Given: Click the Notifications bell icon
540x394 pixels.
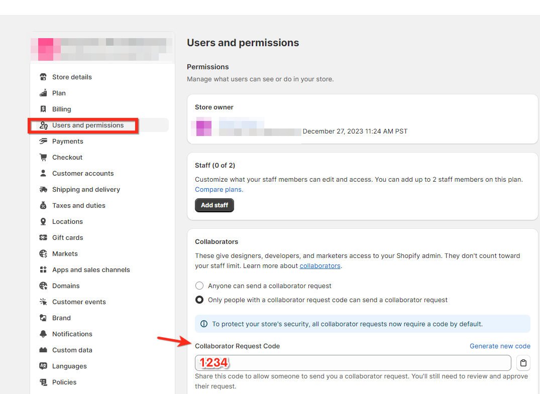Looking at the screenshot, I should tap(43, 334).
